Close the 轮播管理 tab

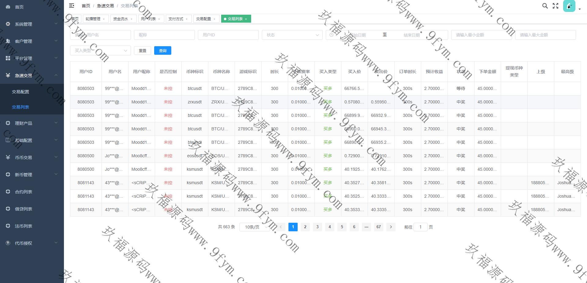point(104,19)
